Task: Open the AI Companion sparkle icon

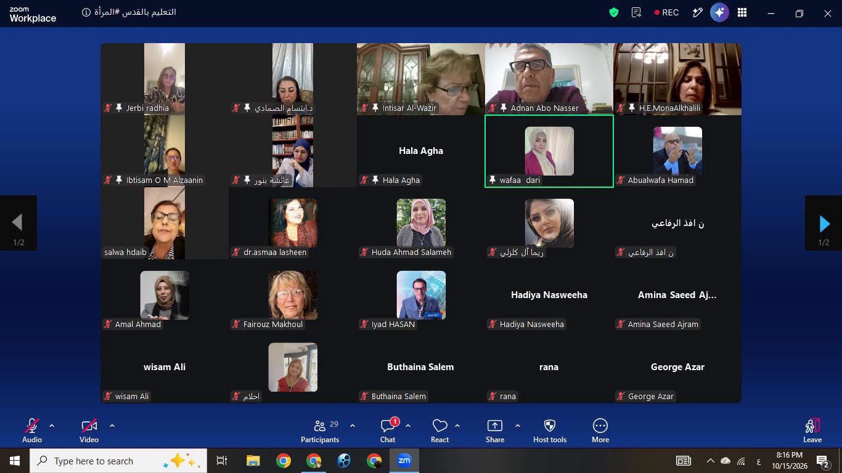Action: pyautogui.click(x=720, y=12)
